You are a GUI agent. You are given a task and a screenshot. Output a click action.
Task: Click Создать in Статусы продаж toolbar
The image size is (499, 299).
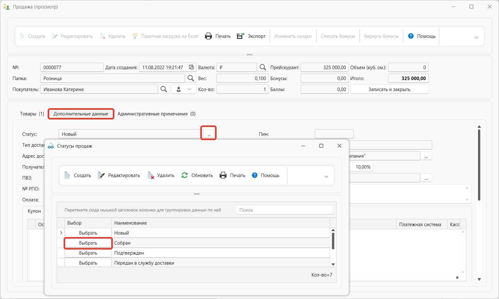(x=77, y=175)
